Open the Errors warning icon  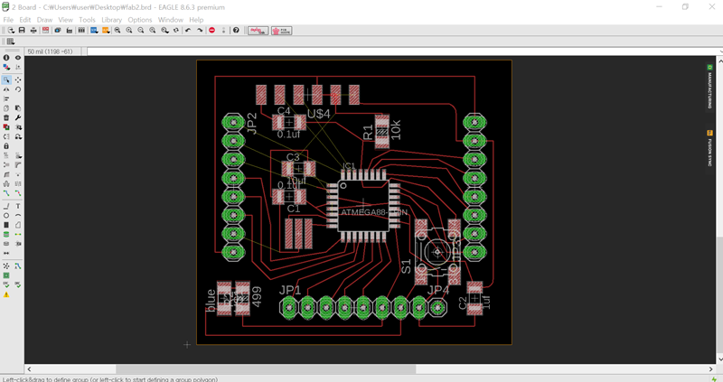tap(6, 294)
